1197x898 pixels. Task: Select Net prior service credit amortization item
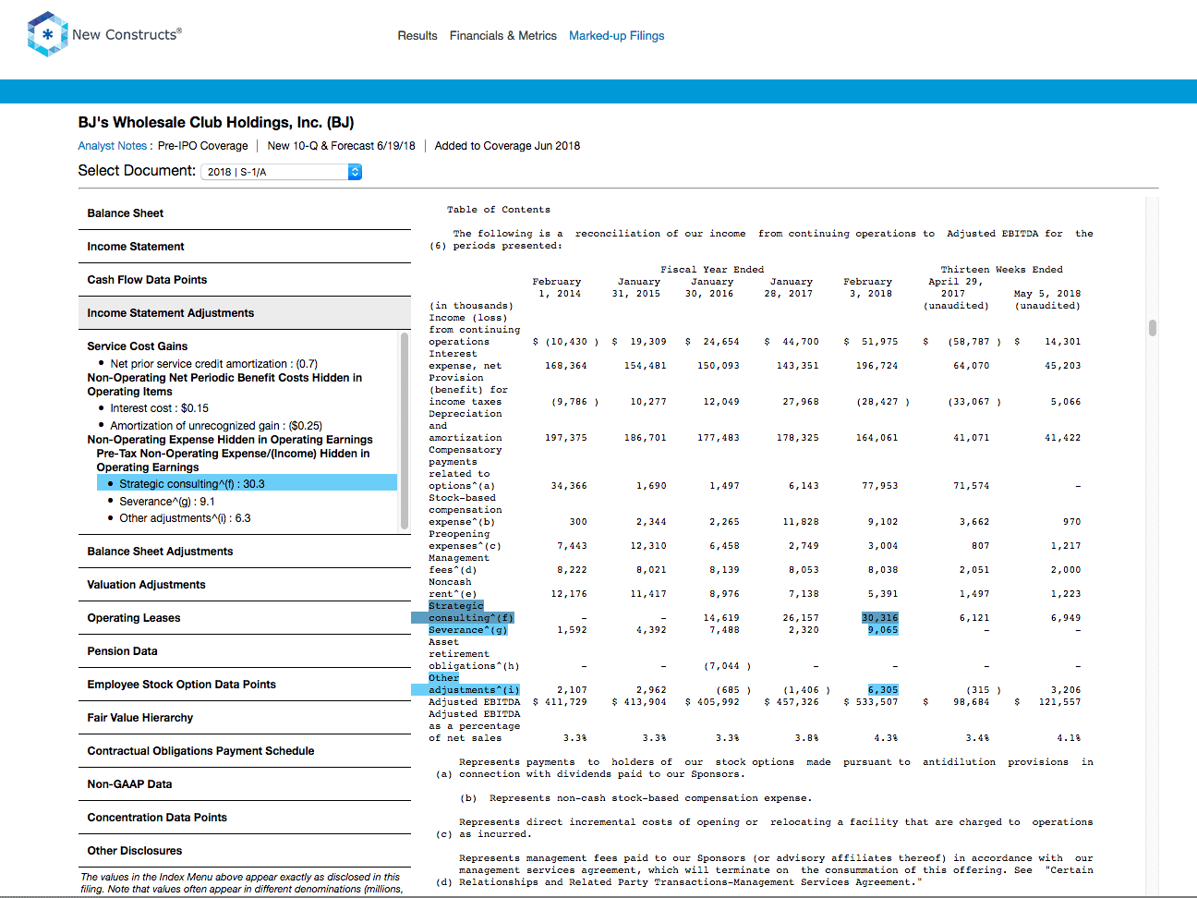213,364
